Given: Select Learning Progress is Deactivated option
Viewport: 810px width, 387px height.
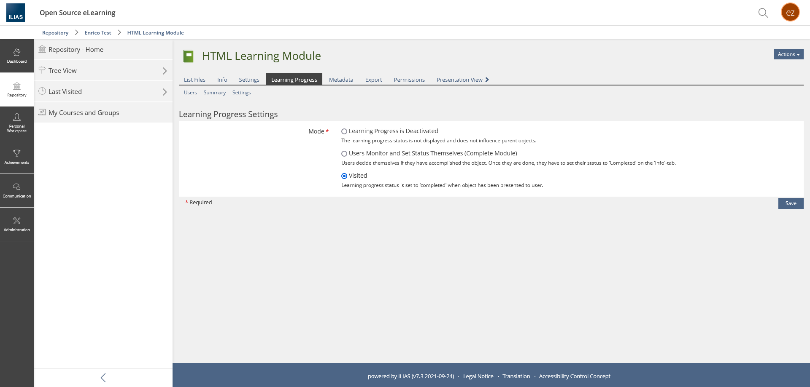Looking at the screenshot, I should coord(344,131).
